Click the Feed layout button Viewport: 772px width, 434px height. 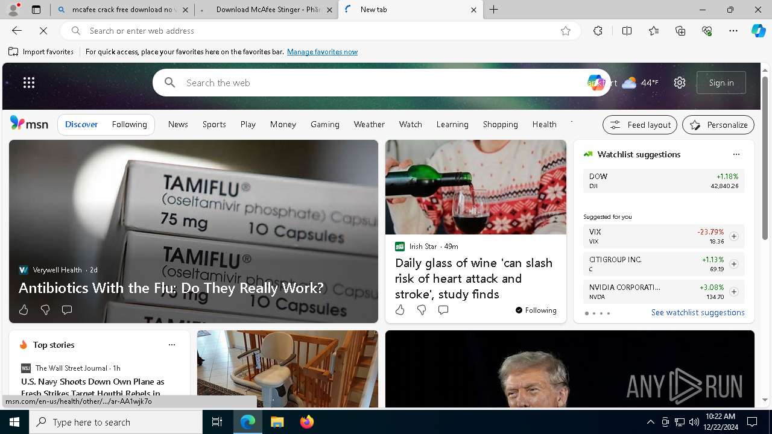(x=640, y=125)
